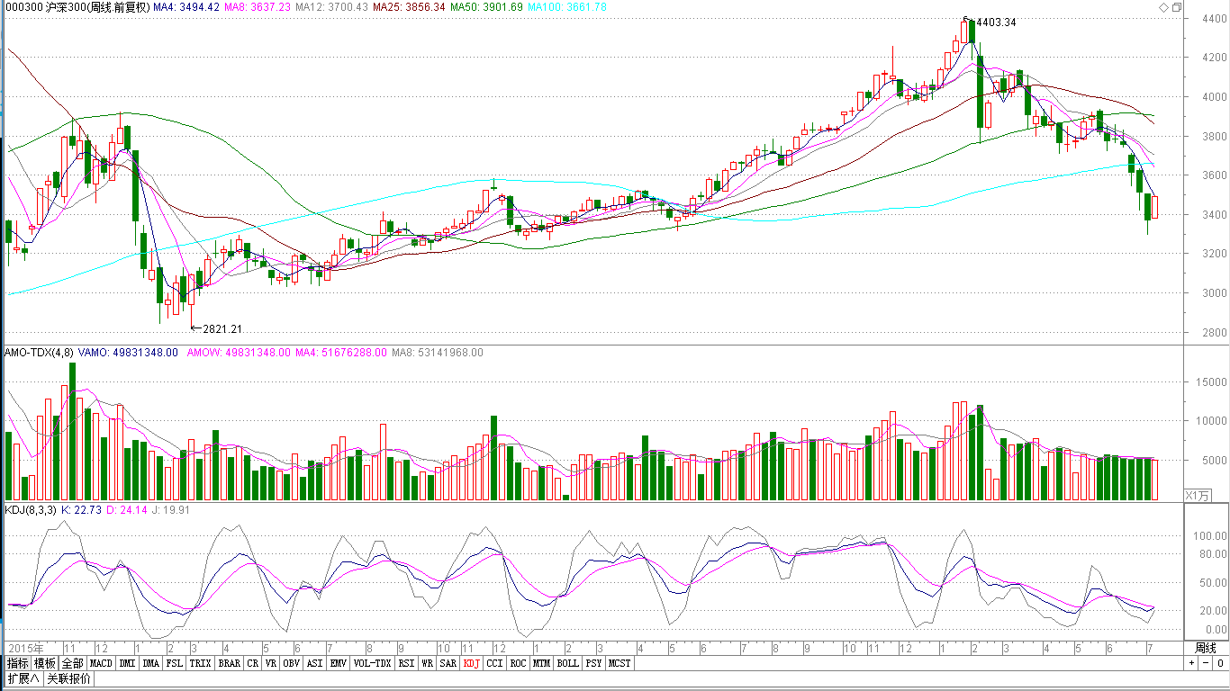Select the BOLL indicator tab
The height and width of the screenshot is (691, 1230).
click(x=567, y=663)
